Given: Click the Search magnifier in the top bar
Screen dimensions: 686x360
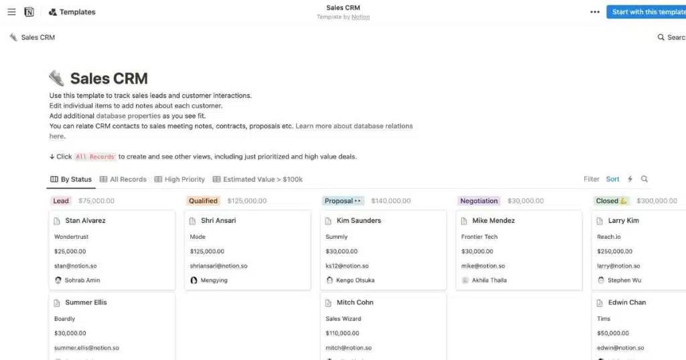Looking at the screenshot, I should click(x=661, y=37).
